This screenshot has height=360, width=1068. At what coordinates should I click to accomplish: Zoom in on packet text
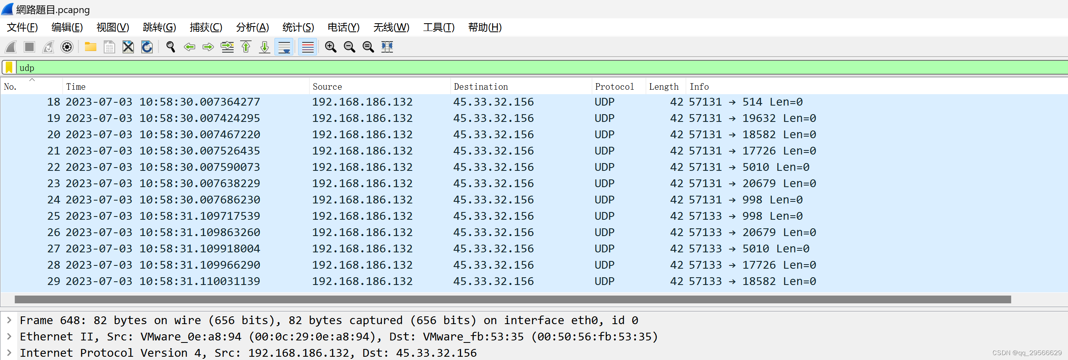[330, 47]
